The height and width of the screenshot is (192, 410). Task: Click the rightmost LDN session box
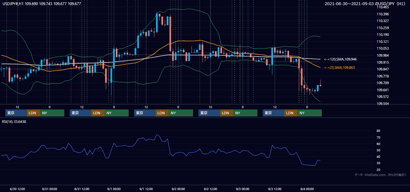291,113
